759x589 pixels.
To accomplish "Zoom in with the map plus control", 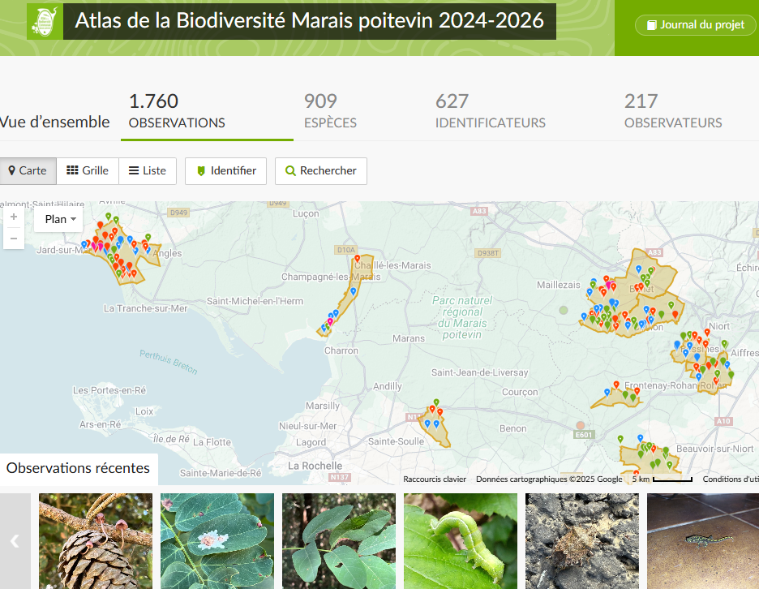I will [x=13, y=217].
